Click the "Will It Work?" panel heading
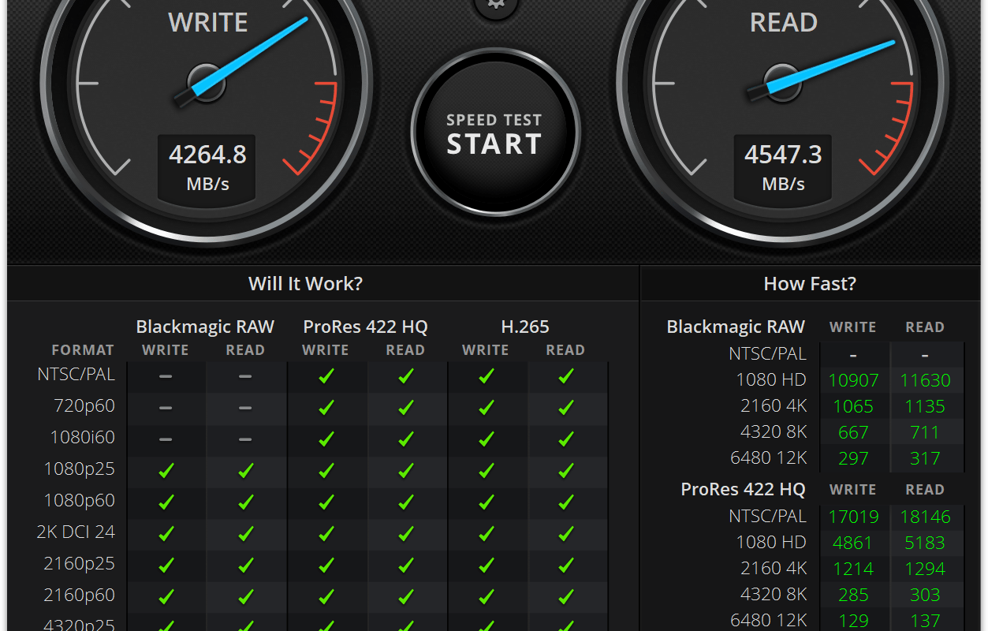Screen dimensions: 988x631 (x=306, y=284)
